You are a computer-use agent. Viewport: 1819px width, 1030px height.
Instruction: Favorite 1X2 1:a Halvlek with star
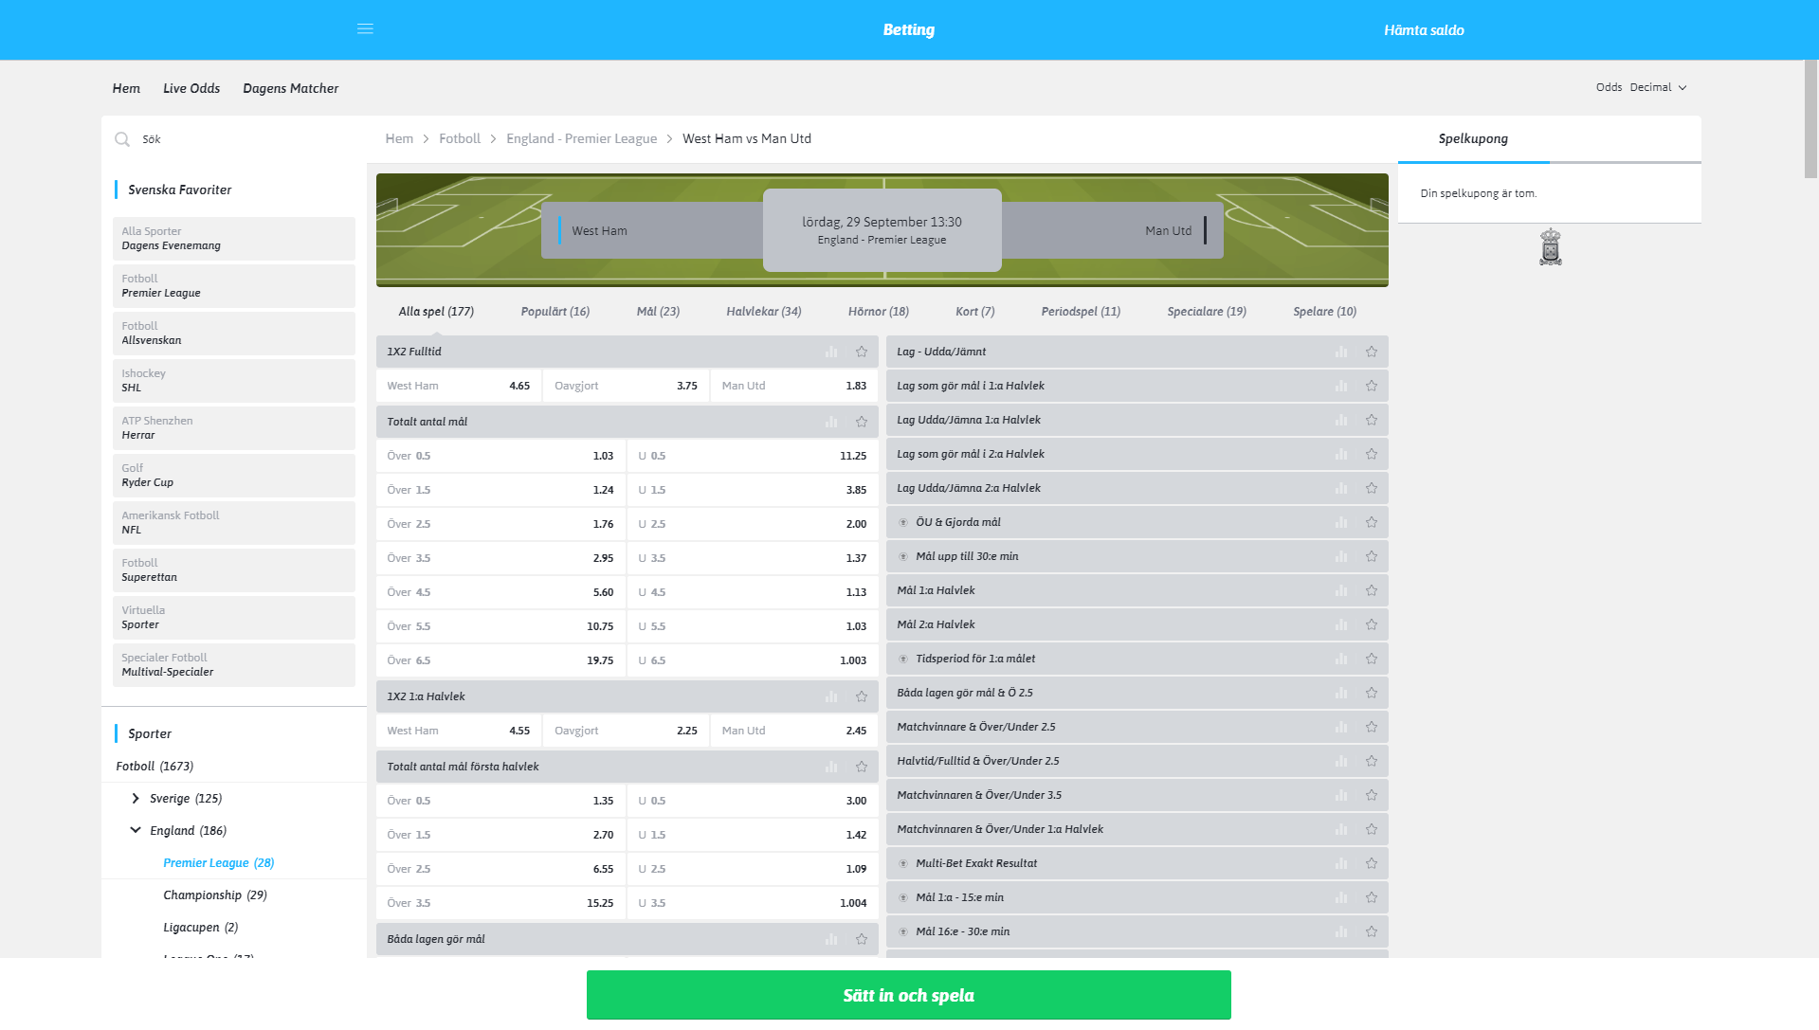coord(862,696)
